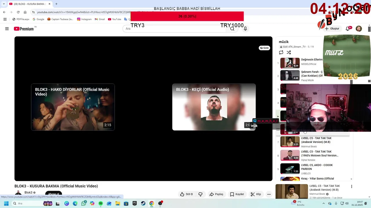Image resolution: width=371 pixels, height=208 pixels.
Task: Open YouTube notifications bell
Action: pyautogui.click(x=348, y=29)
